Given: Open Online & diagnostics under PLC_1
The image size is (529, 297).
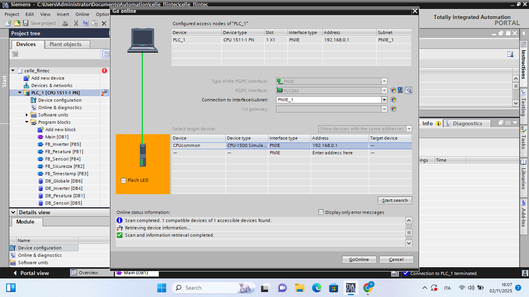Looking at the screenshot, I should click(60, 108).
